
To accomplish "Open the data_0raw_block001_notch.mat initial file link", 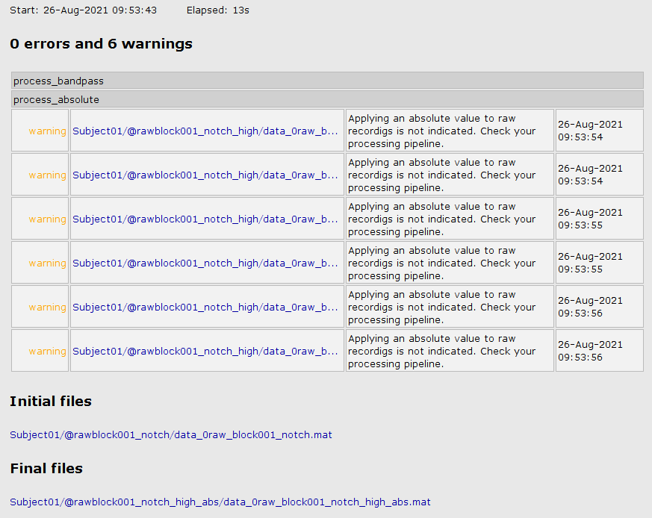I will tap(171, 435).
